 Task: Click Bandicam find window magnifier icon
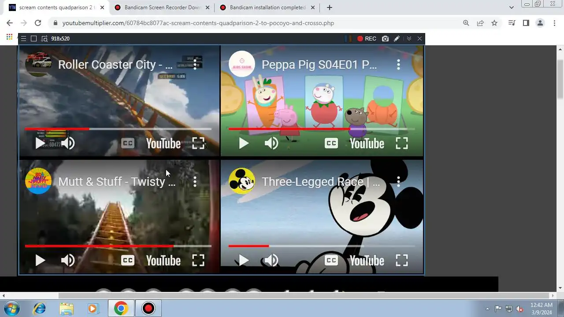(x=44, y=39)
